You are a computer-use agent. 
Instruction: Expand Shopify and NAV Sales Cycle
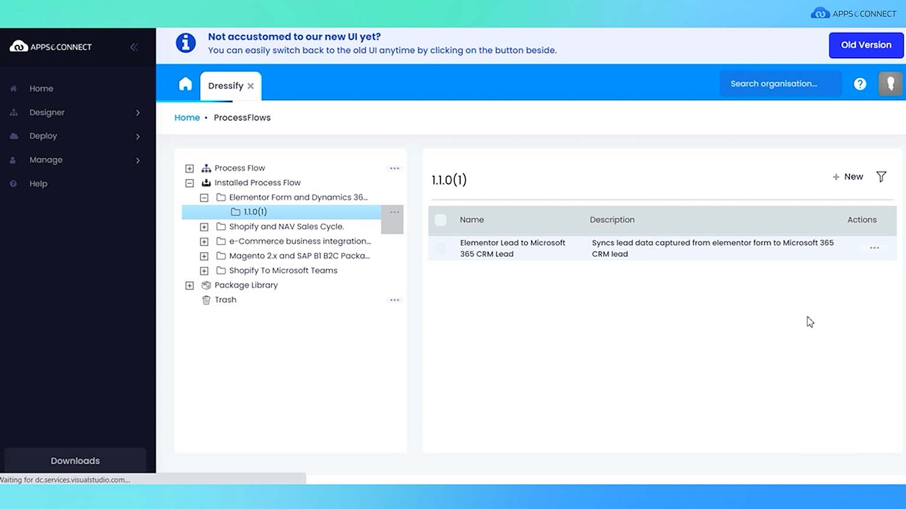click(204, 227)
